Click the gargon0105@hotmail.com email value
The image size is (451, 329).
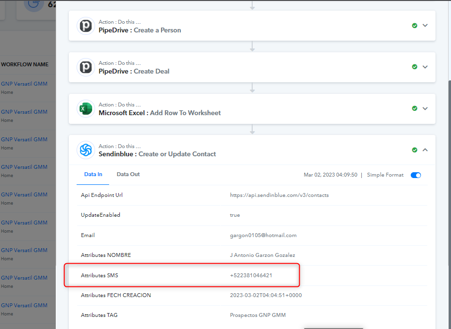click(x=263, y=236)
